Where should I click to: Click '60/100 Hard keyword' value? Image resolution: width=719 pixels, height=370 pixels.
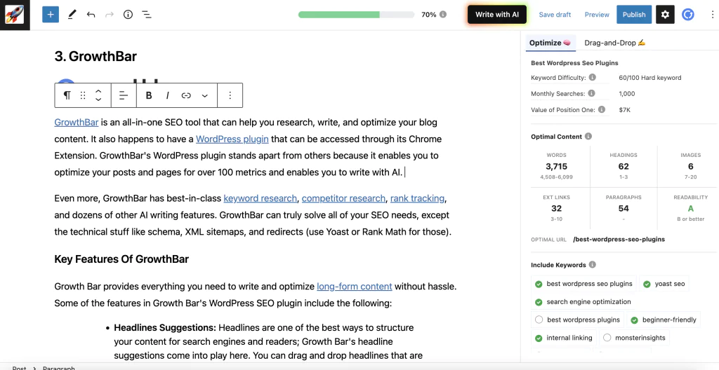click(x=649, y=77)
